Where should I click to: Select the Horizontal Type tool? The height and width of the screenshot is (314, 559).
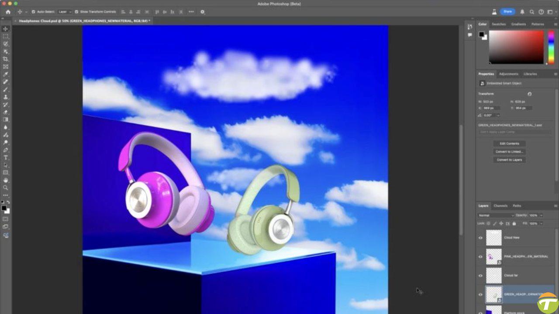pyautogui.click(x=6, y=157)
